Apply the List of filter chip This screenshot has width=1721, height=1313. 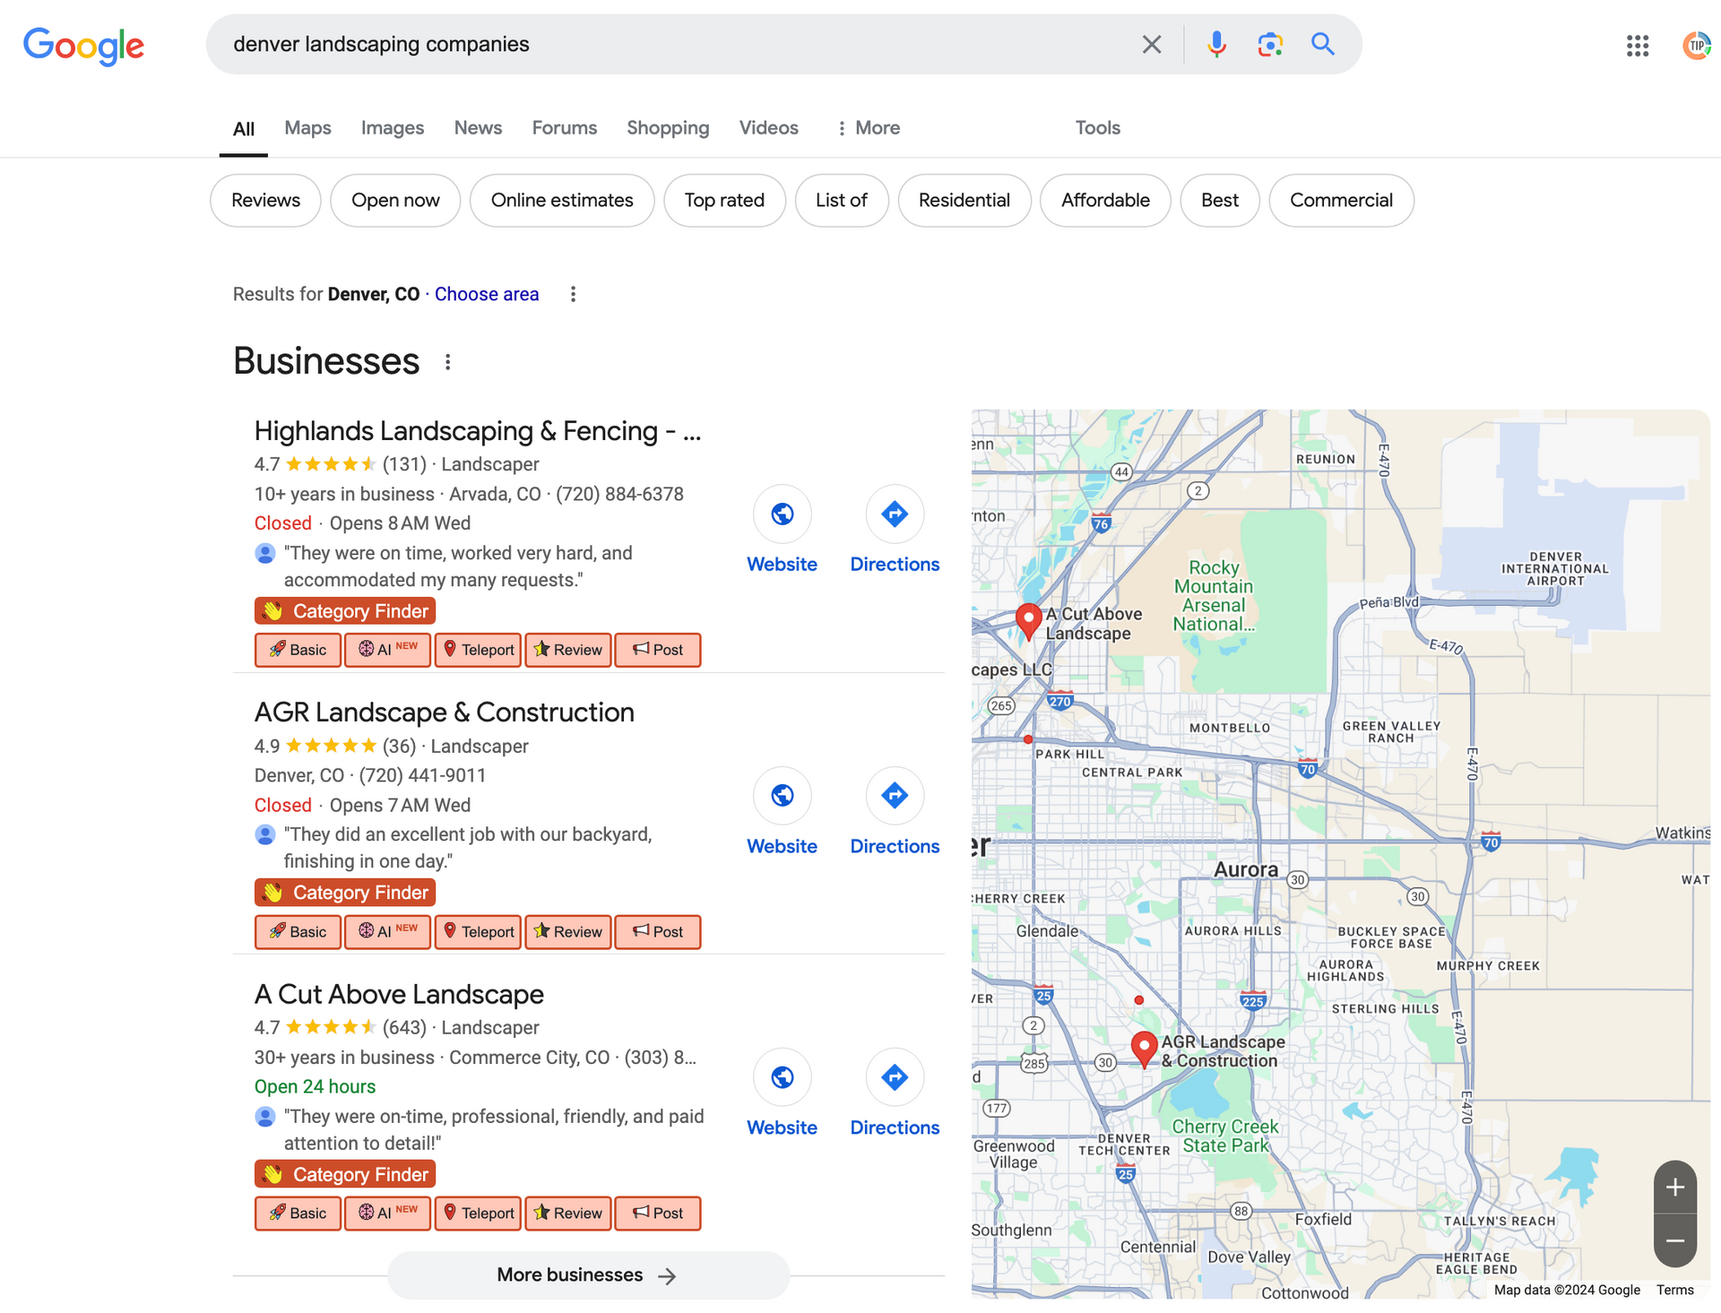coord(842,201)
